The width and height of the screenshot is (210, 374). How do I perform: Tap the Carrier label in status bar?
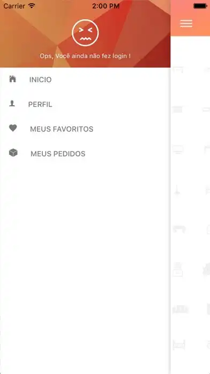point(14,6)
